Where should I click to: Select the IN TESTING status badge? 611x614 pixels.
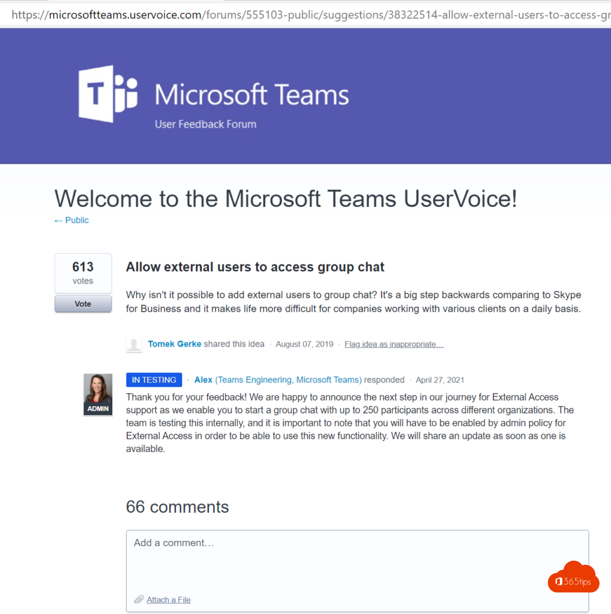(x=154, y=380)
